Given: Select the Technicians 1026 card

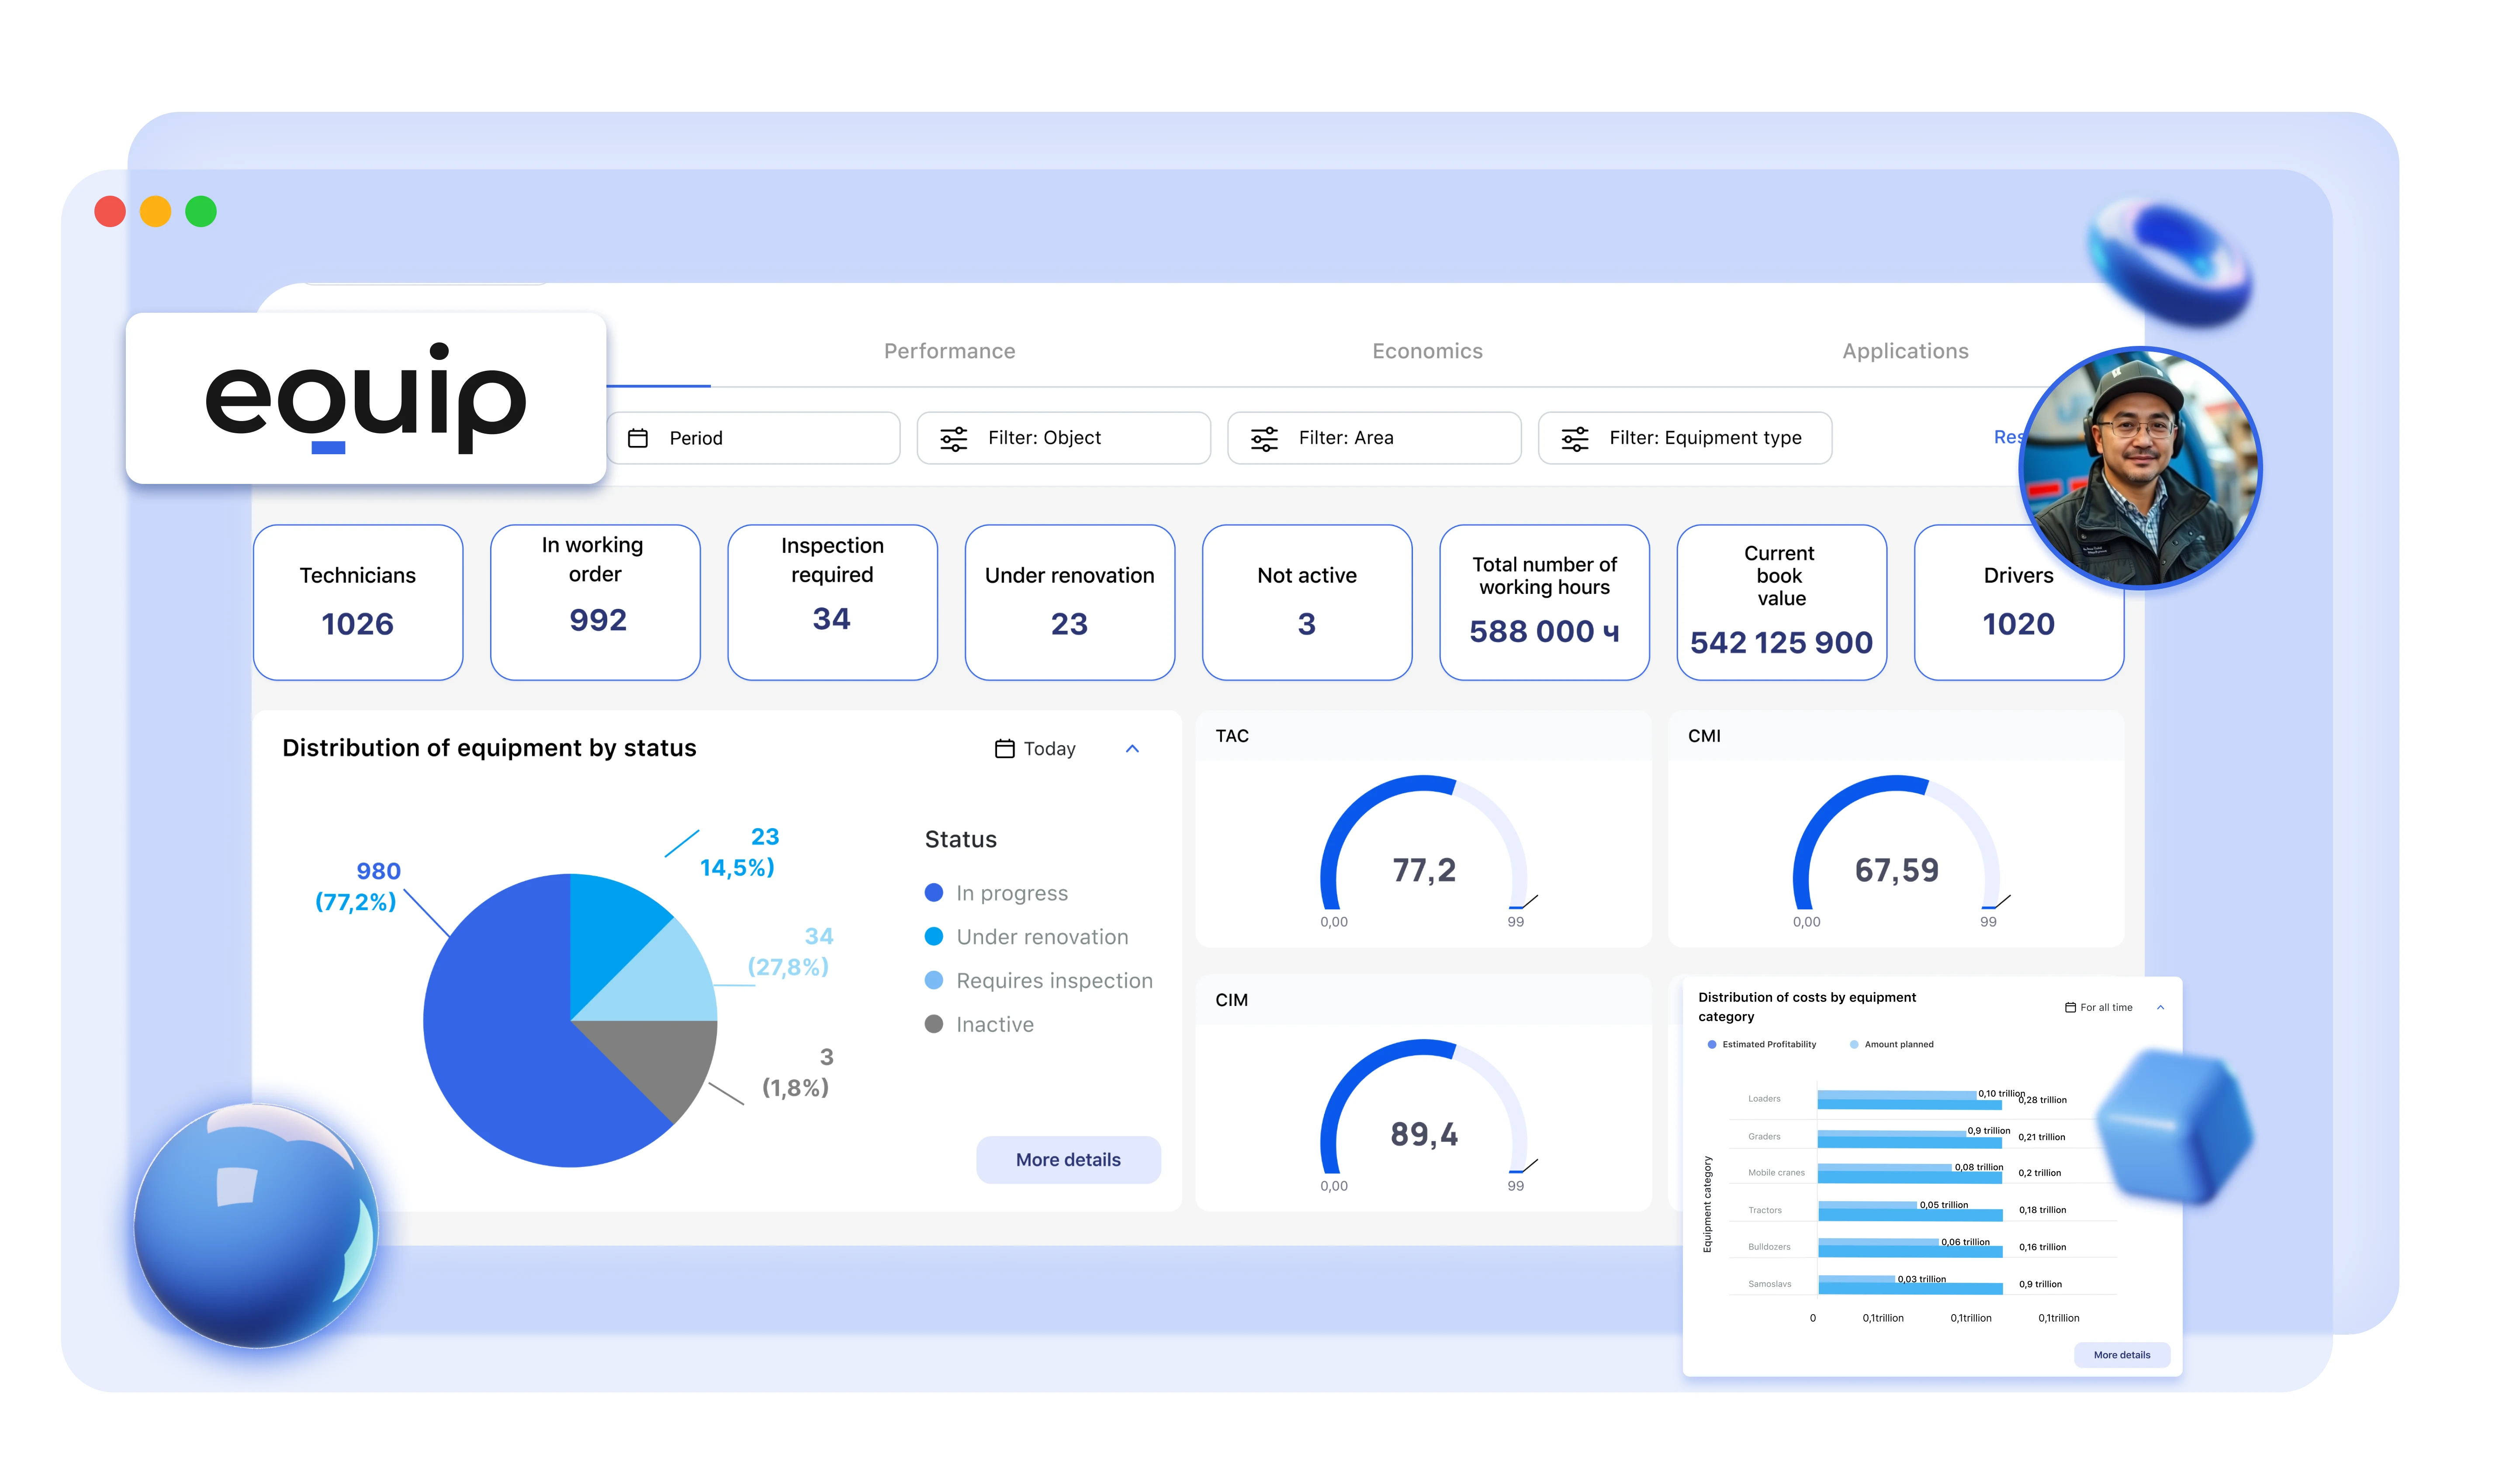Looking at the screenshot, I should (x=358, y=602).
